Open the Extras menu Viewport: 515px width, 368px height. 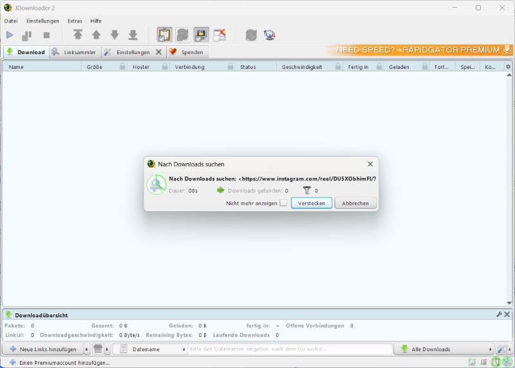point(75,21)
